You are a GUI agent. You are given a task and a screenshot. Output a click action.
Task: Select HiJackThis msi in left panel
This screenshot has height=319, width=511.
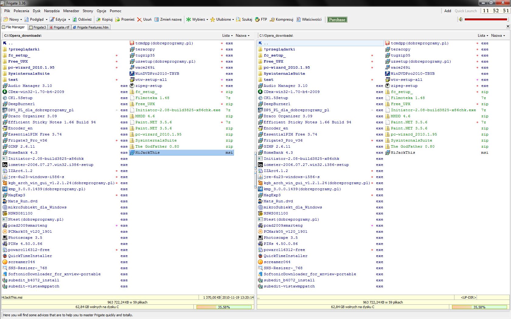pyautogui.click(x=181, y=153)
